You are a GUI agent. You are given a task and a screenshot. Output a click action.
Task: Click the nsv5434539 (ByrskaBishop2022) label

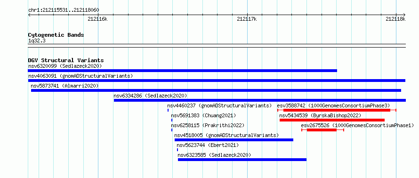(x=320, y=115)
